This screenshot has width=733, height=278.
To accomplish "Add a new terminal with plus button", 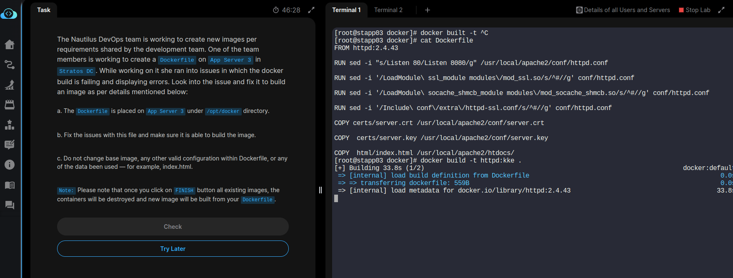I will tap(428, 10).
